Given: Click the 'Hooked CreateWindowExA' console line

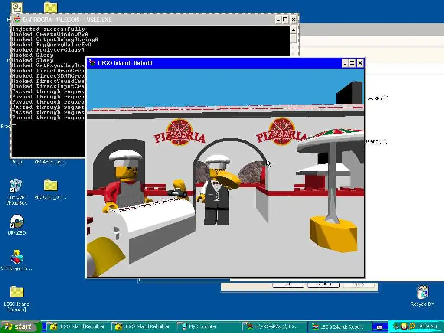Looking at the screenshot, I should pyautogui.click(x=50, y=34).
